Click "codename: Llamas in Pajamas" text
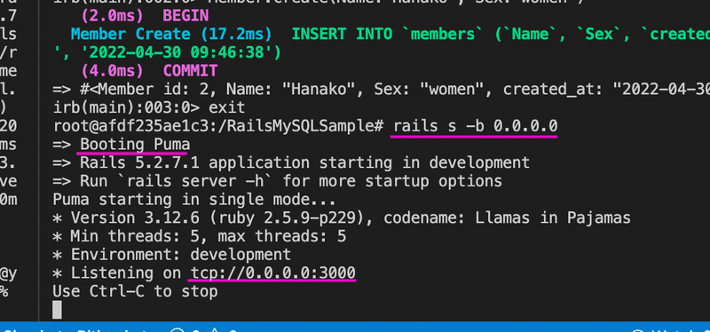710x332 pixels. pyautogui.click(x=507, y=218)
